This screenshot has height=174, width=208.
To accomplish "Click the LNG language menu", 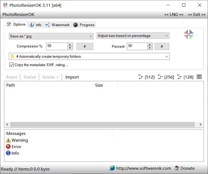I will click(x=174, y=15).
